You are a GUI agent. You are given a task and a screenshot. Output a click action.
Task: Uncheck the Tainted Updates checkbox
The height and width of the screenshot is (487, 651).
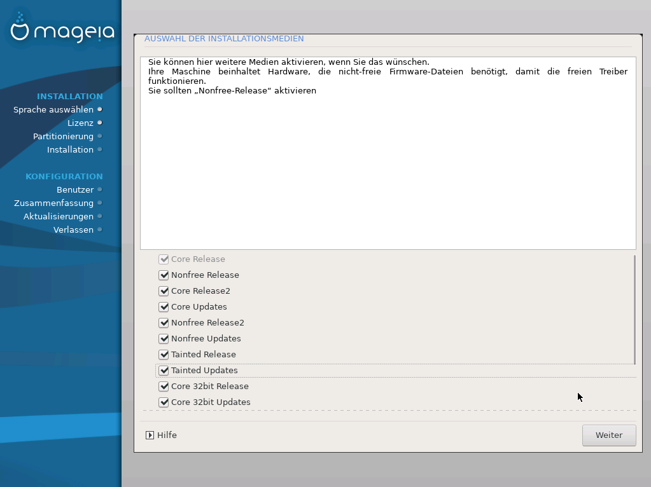[164, 371]
